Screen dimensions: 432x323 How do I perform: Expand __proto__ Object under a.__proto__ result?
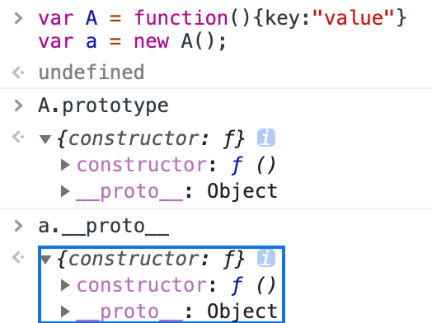point(65,311)
